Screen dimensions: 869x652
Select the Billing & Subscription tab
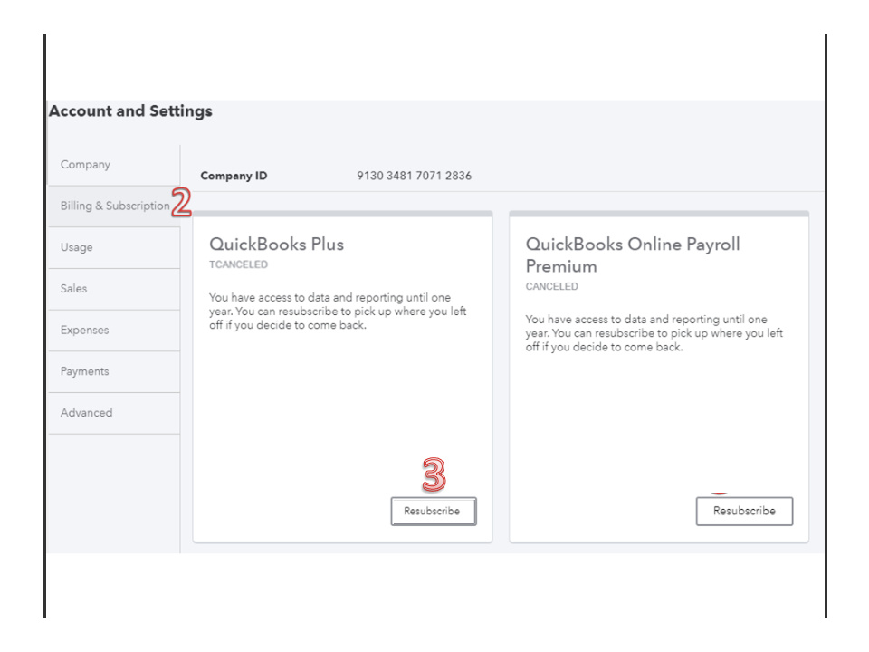115,206
